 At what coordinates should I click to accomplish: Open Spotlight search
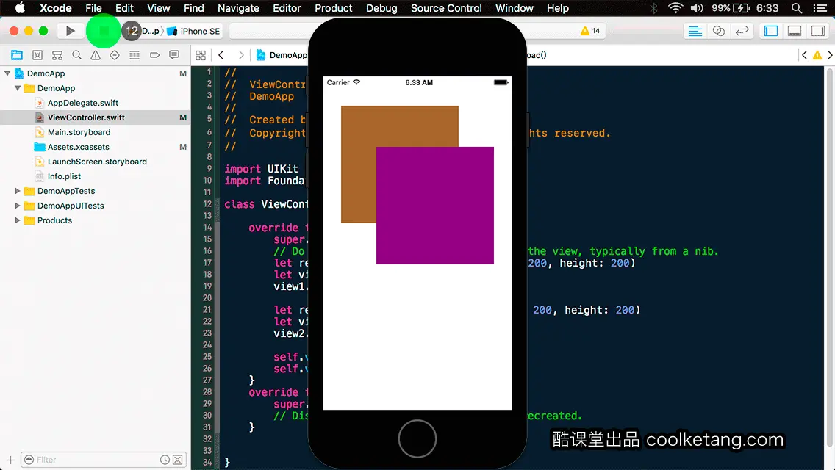pyautogui.click(x=797, y=8)
